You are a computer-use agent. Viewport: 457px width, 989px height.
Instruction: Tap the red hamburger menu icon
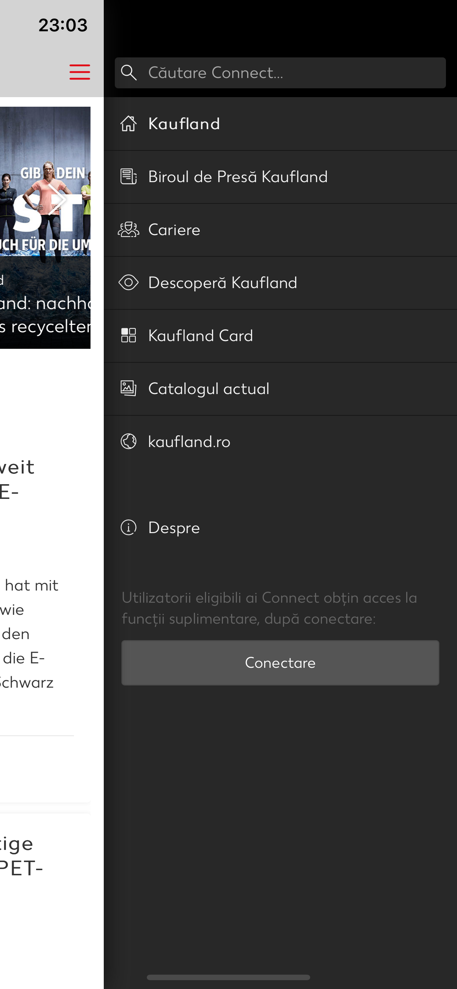point(79,72)
